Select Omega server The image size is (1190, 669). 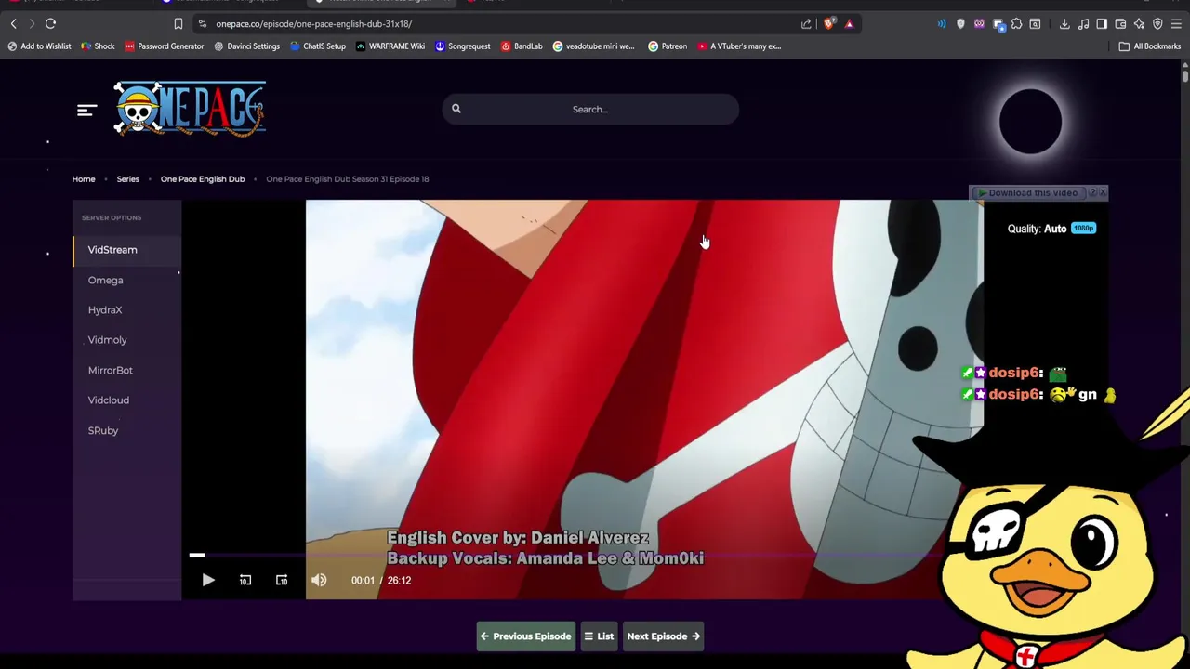tap(127, 280)
